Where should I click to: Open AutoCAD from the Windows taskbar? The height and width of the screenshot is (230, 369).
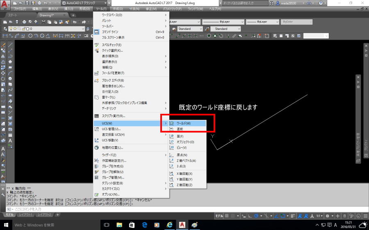[x=182, y=225]
